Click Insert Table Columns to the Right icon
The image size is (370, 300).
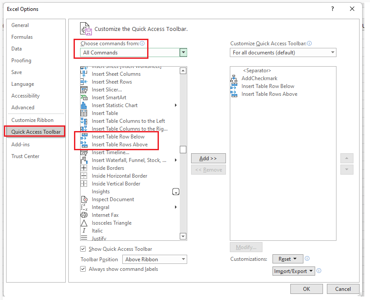click(84, 128)
